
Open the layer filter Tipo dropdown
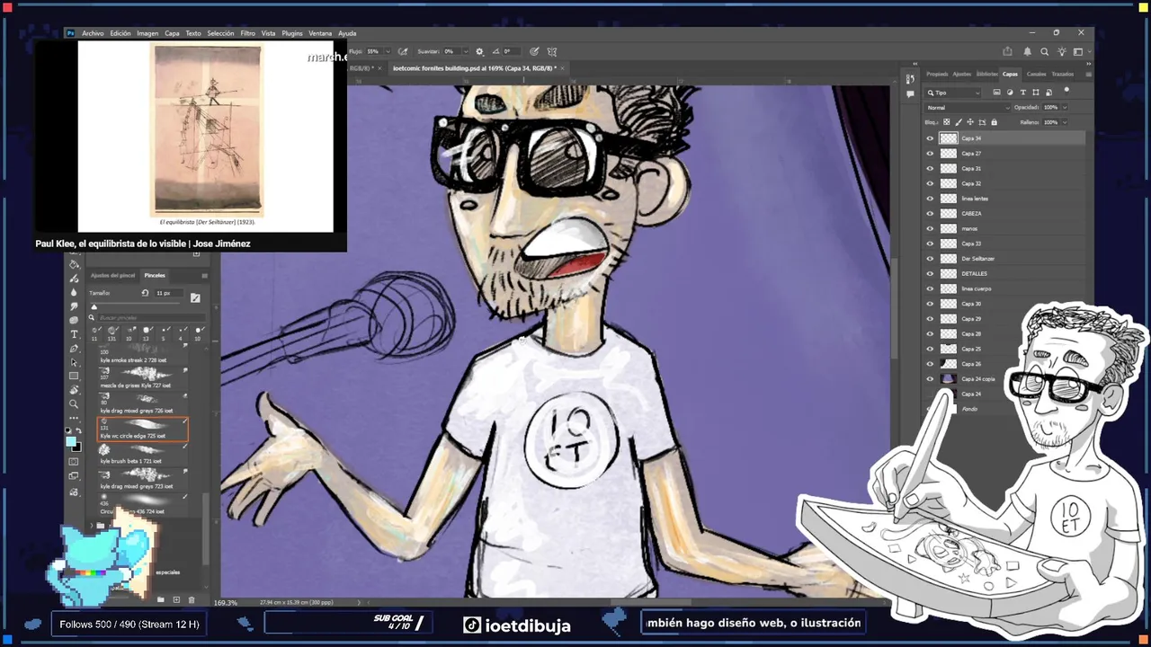[x=953, y=93]
